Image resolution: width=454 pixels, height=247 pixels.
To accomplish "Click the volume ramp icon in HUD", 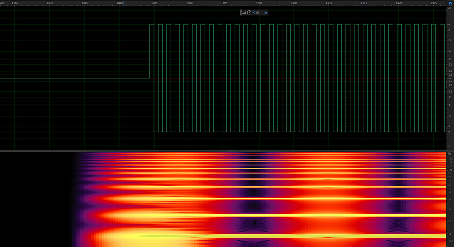I will (x=244, y=12).
